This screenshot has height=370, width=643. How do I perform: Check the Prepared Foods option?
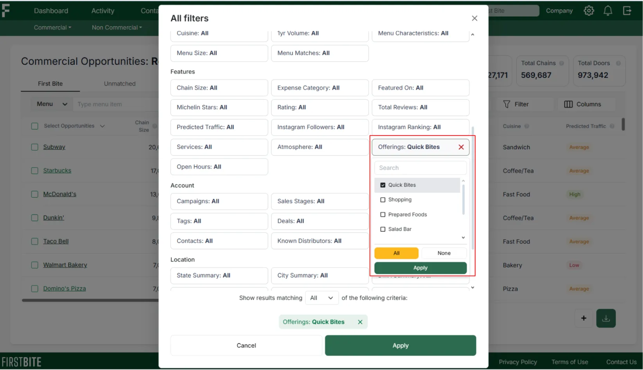point(383,215)
